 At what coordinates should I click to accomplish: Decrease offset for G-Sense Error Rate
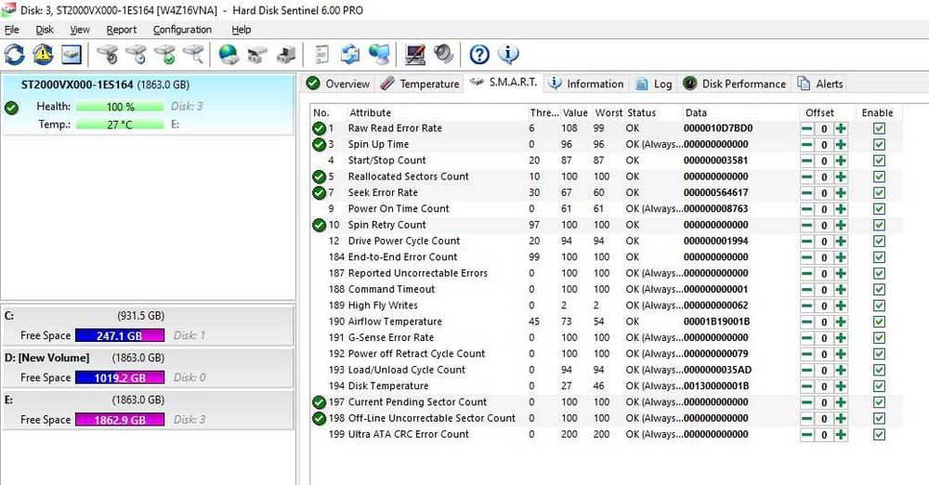click(807, 338)
